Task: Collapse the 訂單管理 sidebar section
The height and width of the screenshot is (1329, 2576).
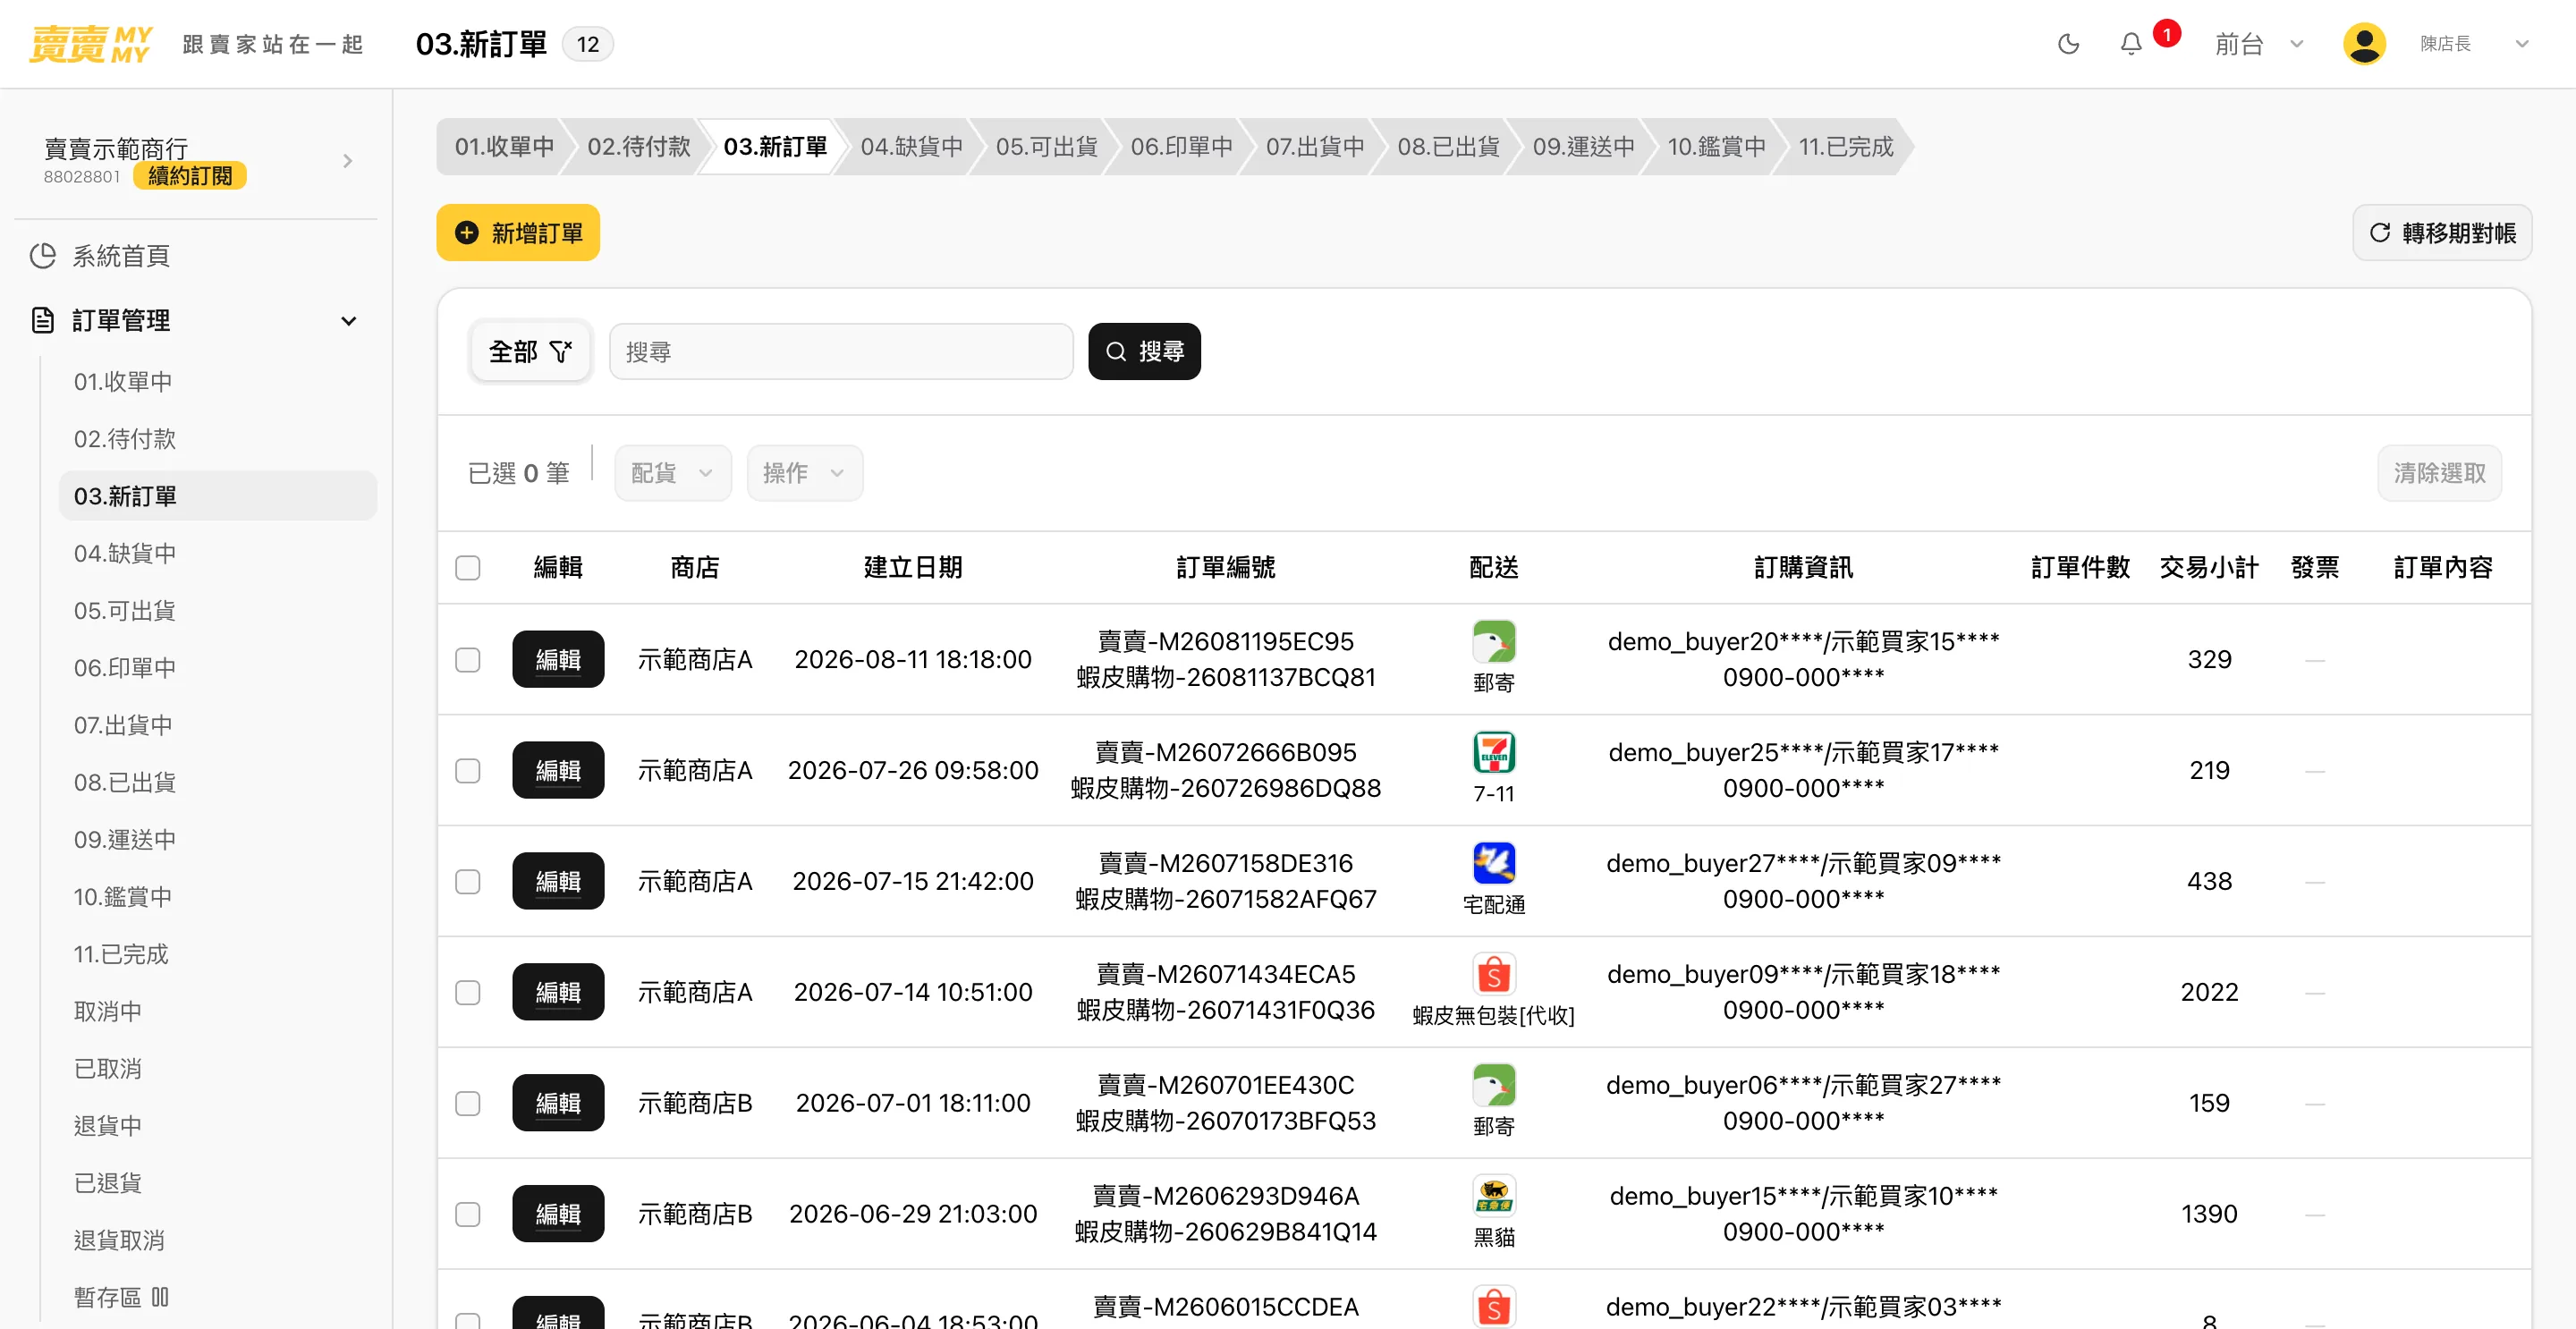Action: pyautogui.click(x=348, y=321)
